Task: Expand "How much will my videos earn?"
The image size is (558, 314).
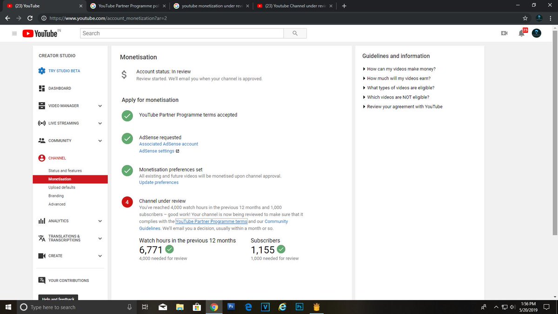Action: [396, 78]
